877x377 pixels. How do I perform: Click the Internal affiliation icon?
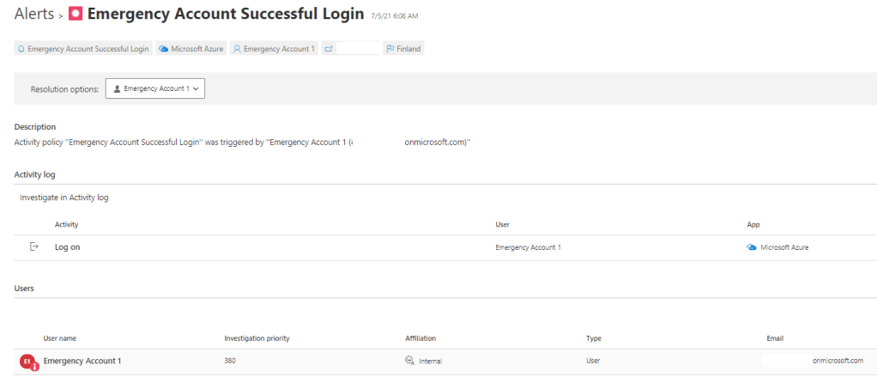[x=410, y=362]
